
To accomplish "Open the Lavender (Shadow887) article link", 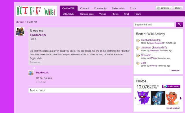I will [154, 48].
